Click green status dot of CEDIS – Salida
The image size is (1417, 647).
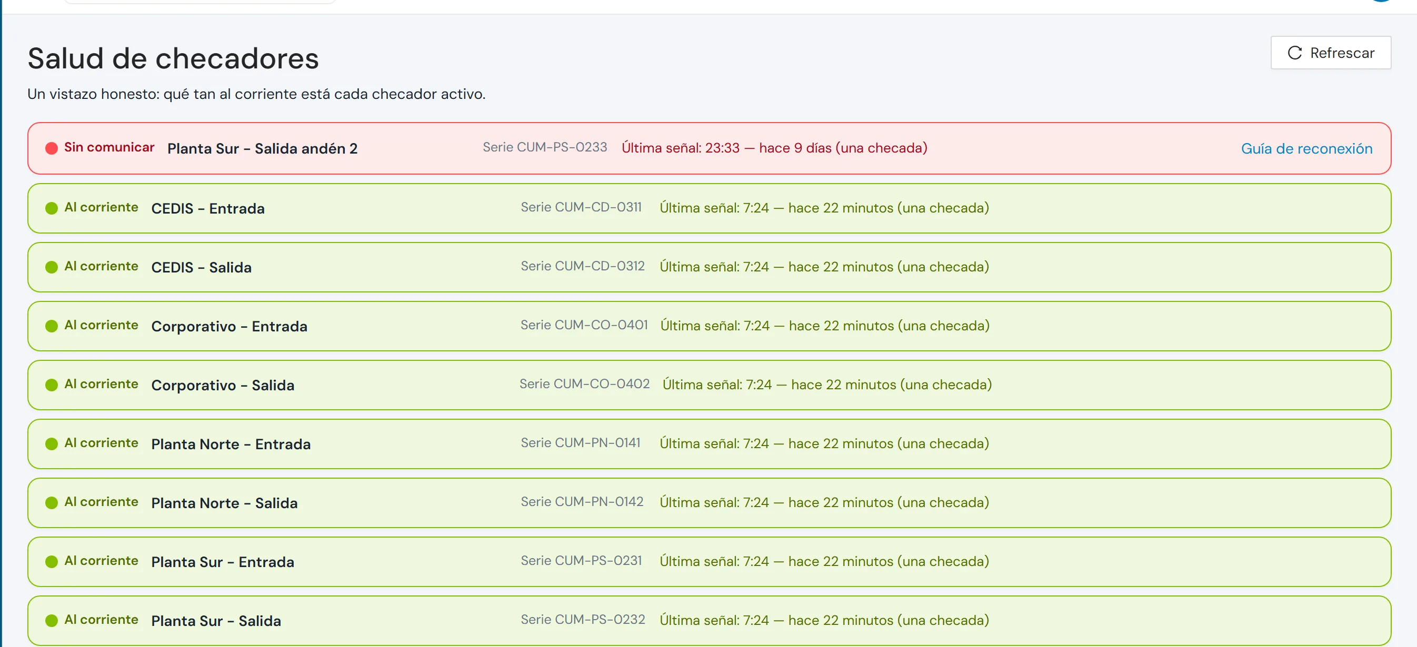[x=52, y=267]
